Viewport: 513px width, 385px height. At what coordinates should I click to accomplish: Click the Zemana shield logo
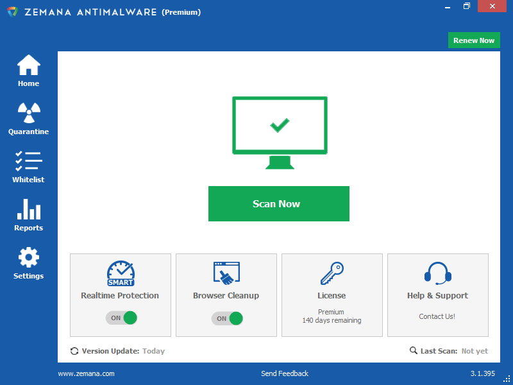[x=12, y=12]
